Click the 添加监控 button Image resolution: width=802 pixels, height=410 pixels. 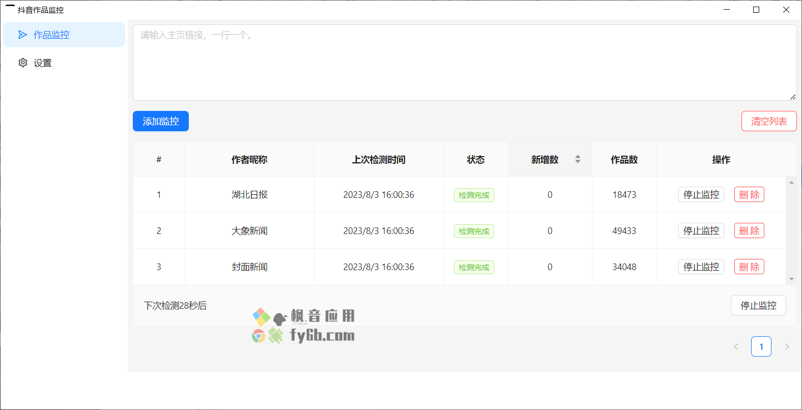pos(161,121)
